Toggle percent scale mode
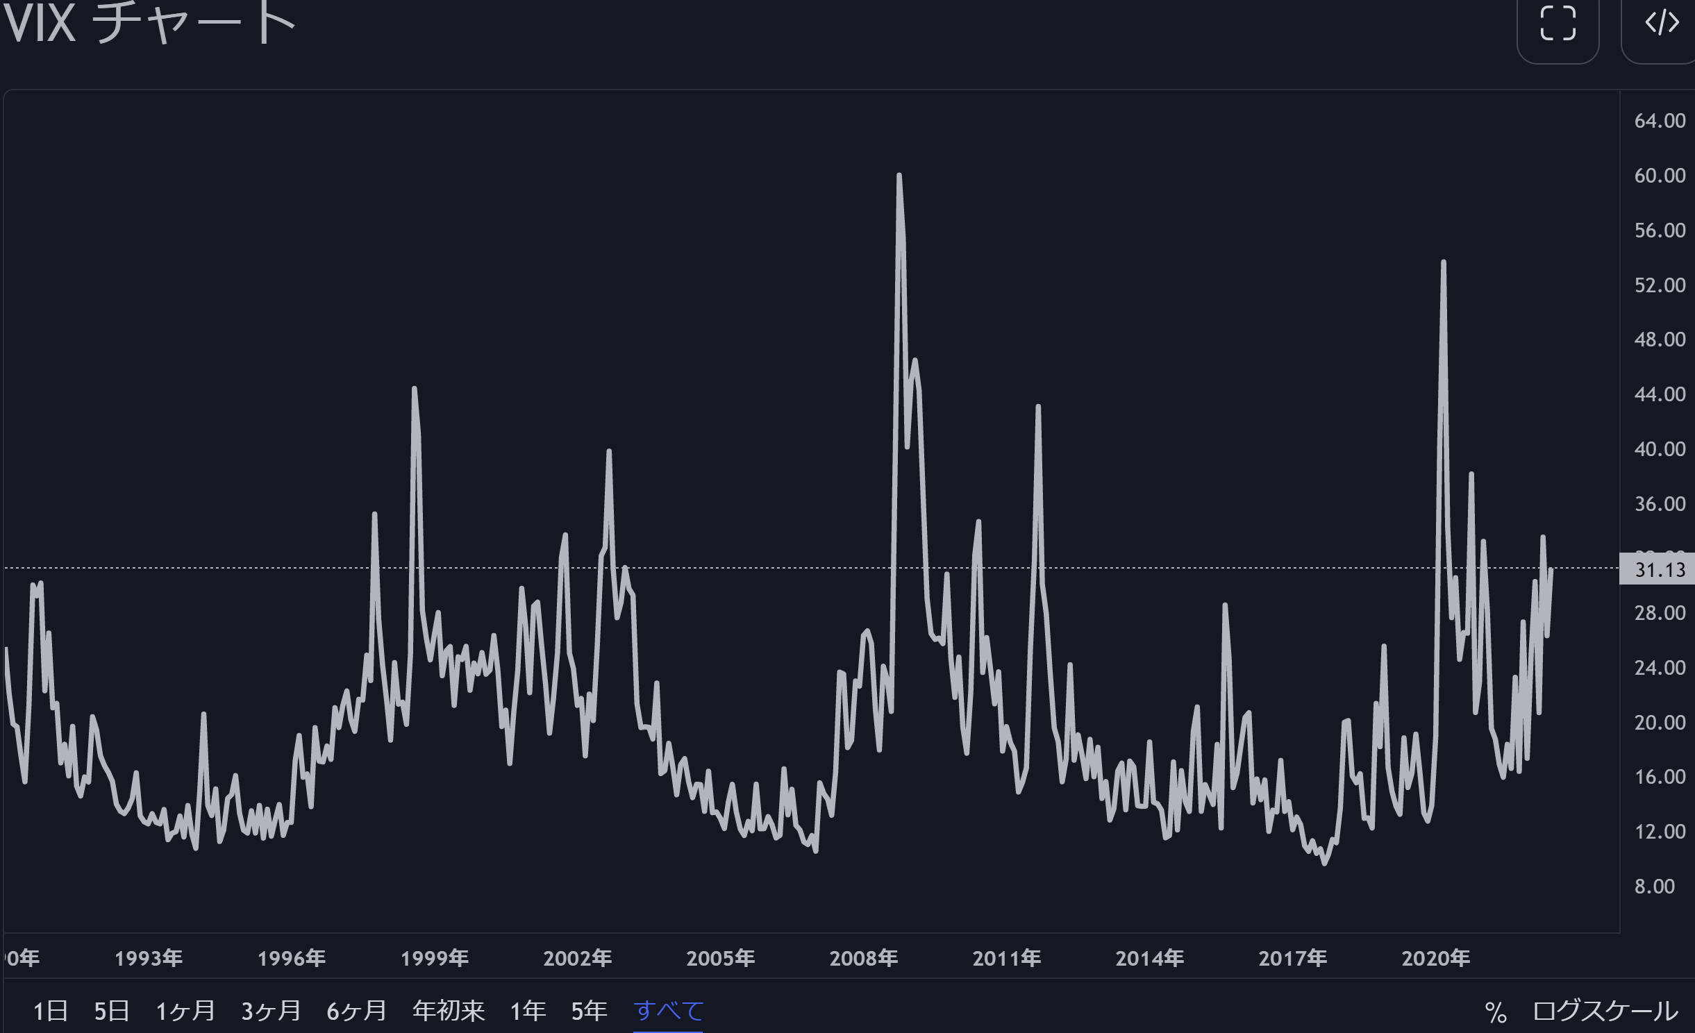 (1496, 1012)
